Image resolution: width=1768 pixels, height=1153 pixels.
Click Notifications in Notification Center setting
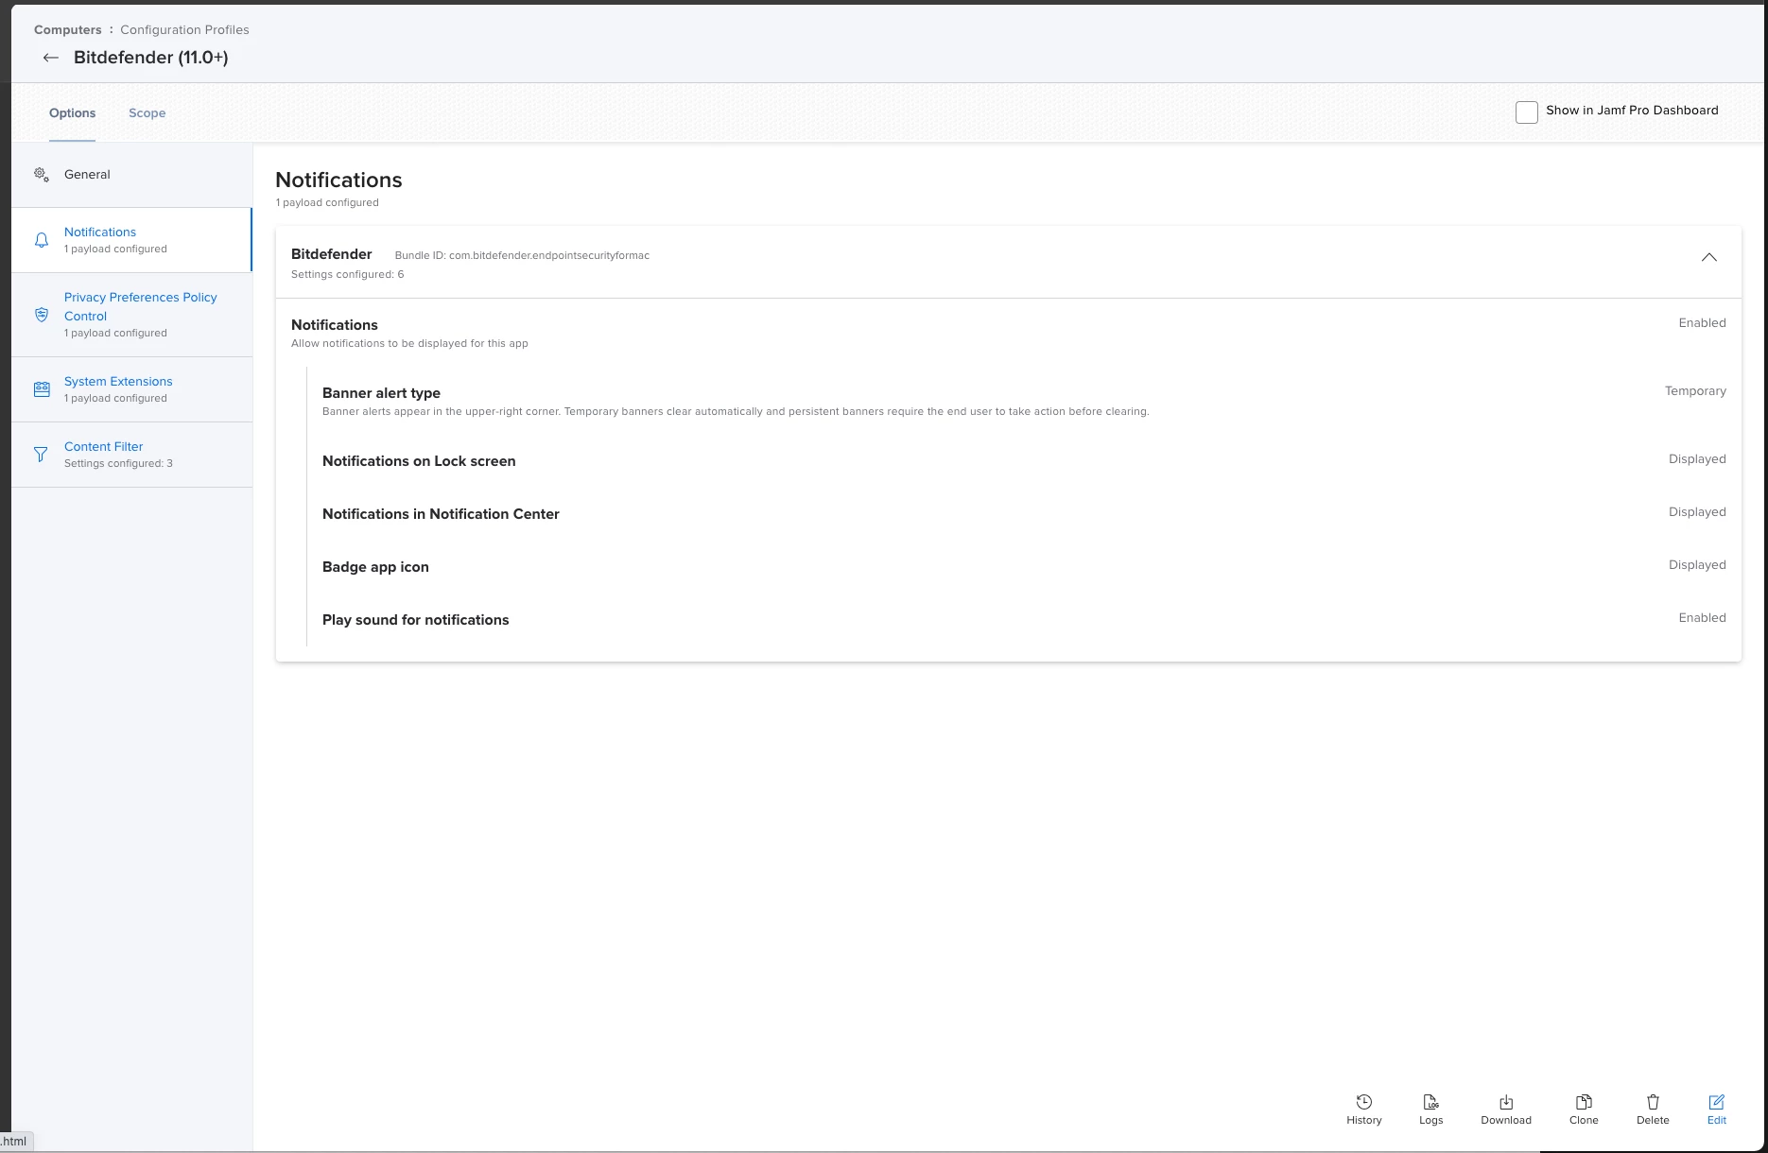[x=441, y=514]
